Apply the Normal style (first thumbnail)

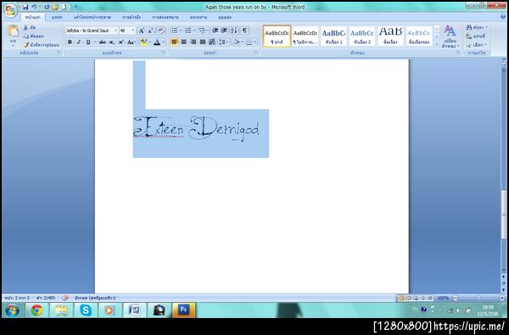tap(277, 36)
